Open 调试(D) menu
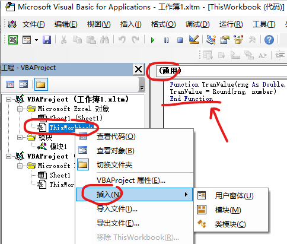Screen dimensions: 287x244 click(197, 24)
